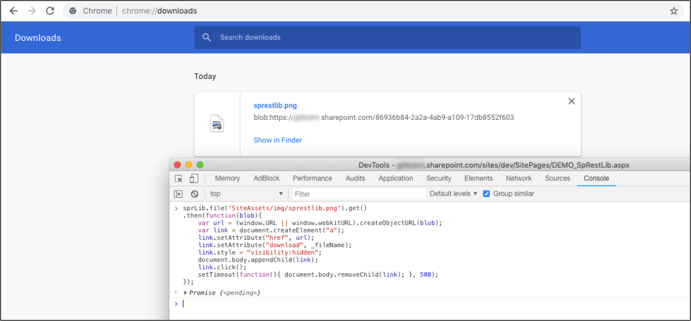
Task: Remove sprestlib.png from the downloads list
Action: 572,101
